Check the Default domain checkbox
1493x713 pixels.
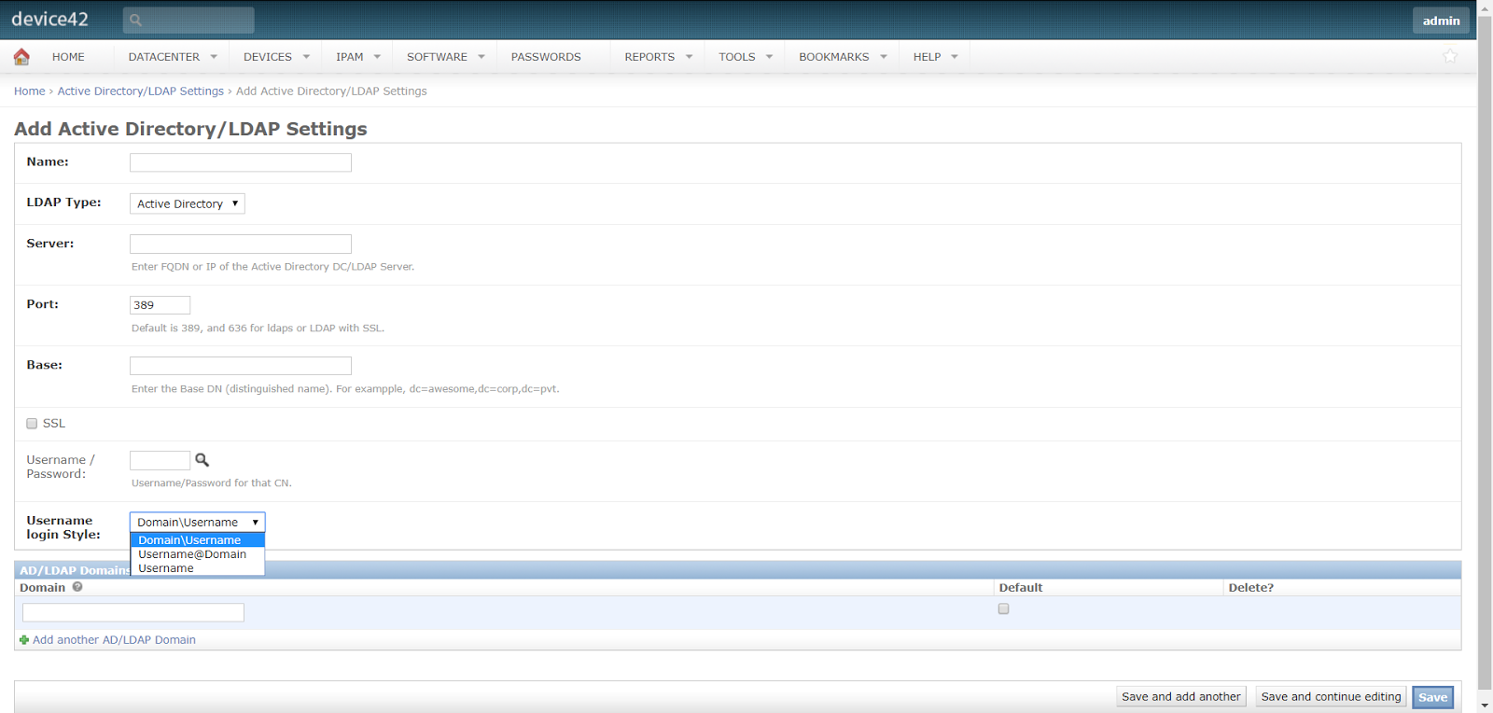[1003, 608]
